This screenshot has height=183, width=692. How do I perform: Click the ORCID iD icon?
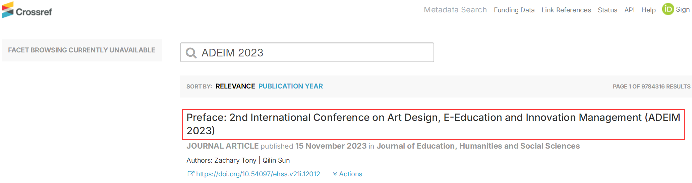(668, 9)
